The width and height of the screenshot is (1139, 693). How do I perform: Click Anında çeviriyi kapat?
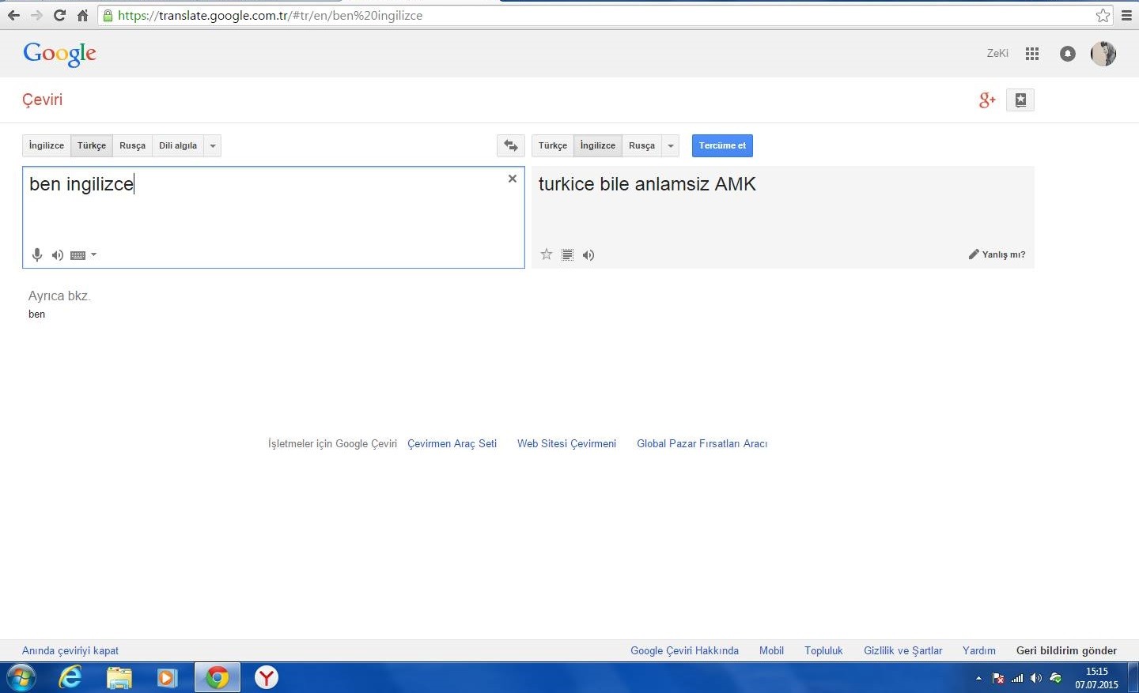[70, 651]
